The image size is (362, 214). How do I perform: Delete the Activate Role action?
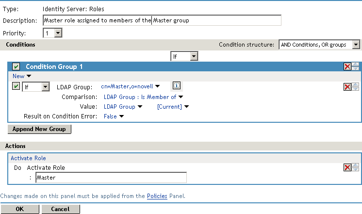347,167
